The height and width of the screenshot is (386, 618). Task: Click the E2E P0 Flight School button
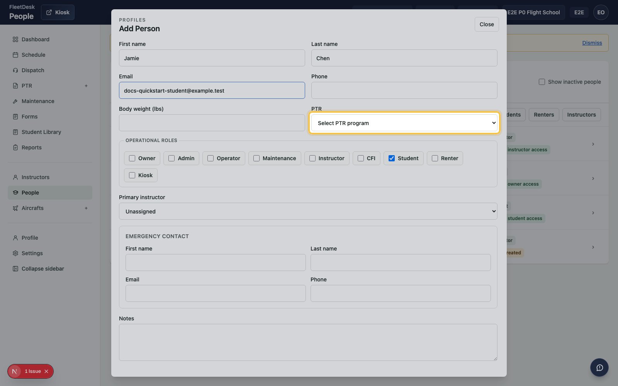click(x=534, y=12)
